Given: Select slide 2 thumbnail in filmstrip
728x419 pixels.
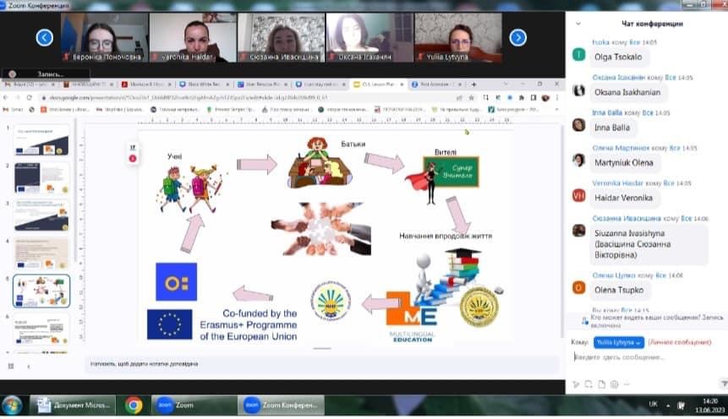Looking at the screenshot, I should (41, 177).
